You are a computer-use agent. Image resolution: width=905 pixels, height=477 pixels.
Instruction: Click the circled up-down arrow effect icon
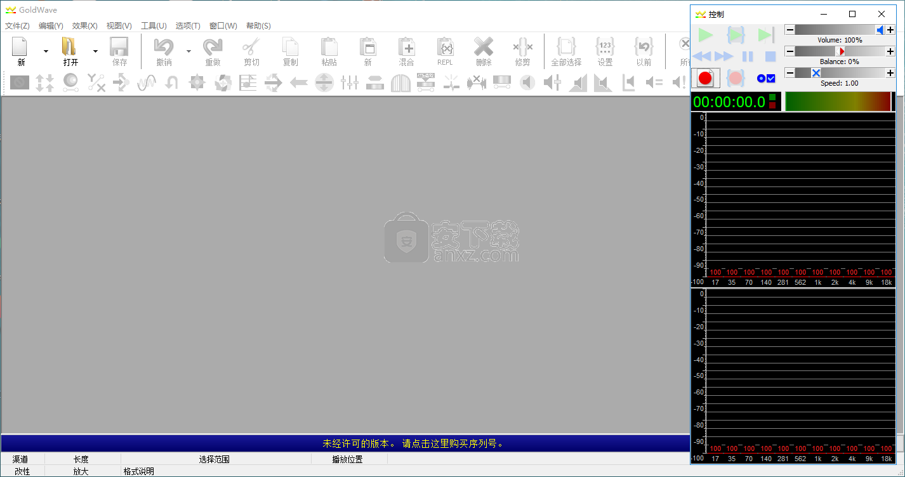[324, 82]
